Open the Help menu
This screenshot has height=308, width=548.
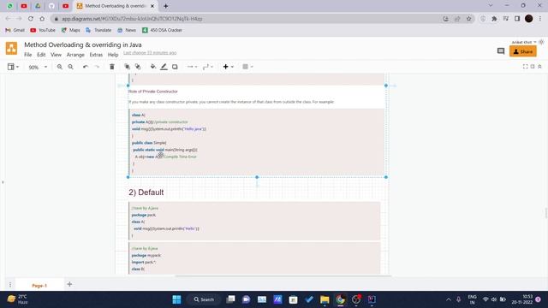pos(113,55)
